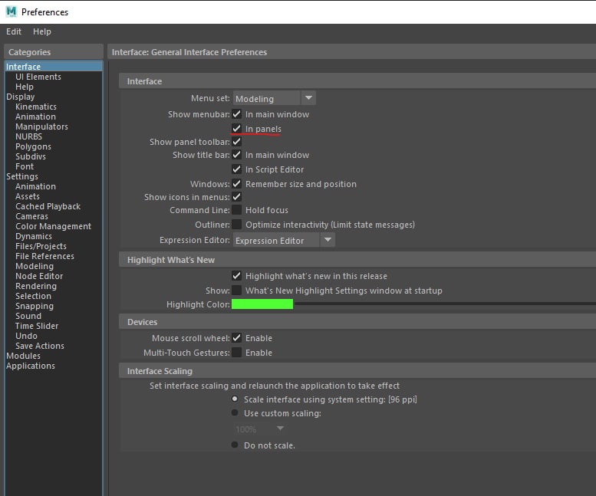Collapse the Highlight What's New section
Viewport: 596px width, 496px height.
point(357,260)
